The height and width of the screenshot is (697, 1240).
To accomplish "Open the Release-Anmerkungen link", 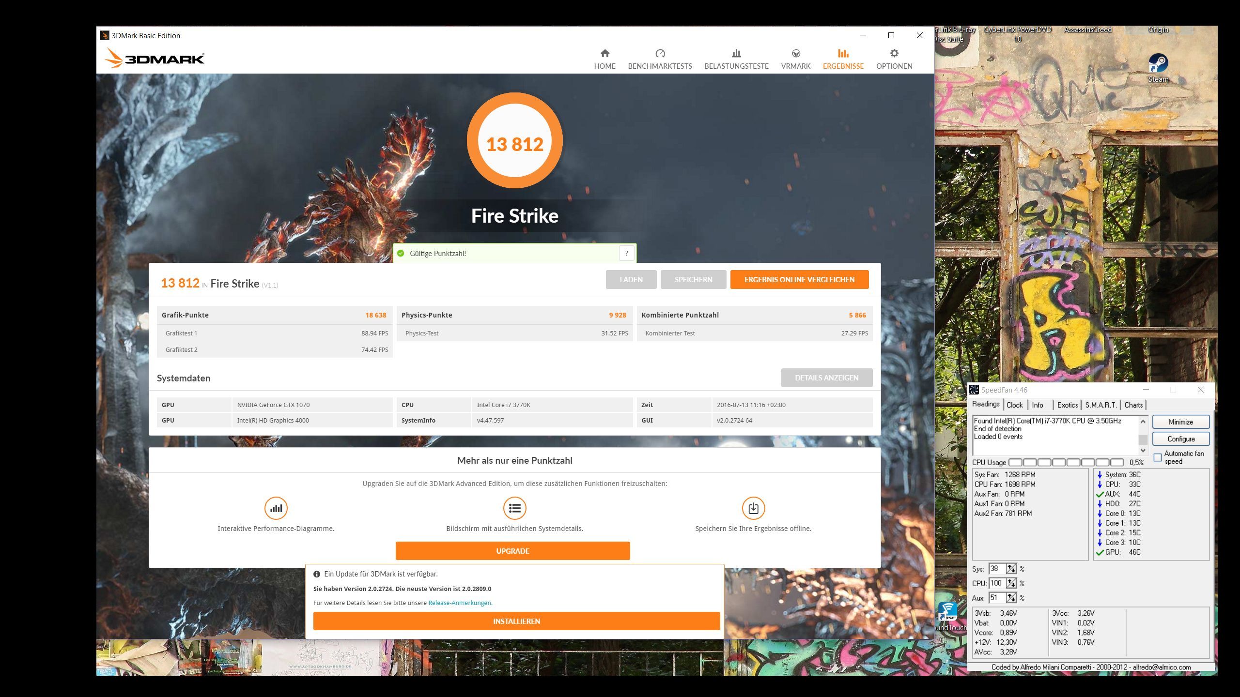I will pyautogui.click(x=460, y=603).
